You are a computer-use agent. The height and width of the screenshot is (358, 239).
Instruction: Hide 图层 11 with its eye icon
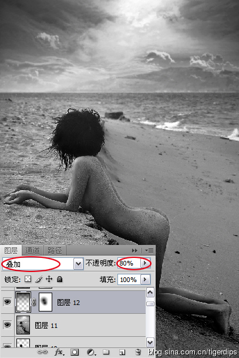(7, 324)
